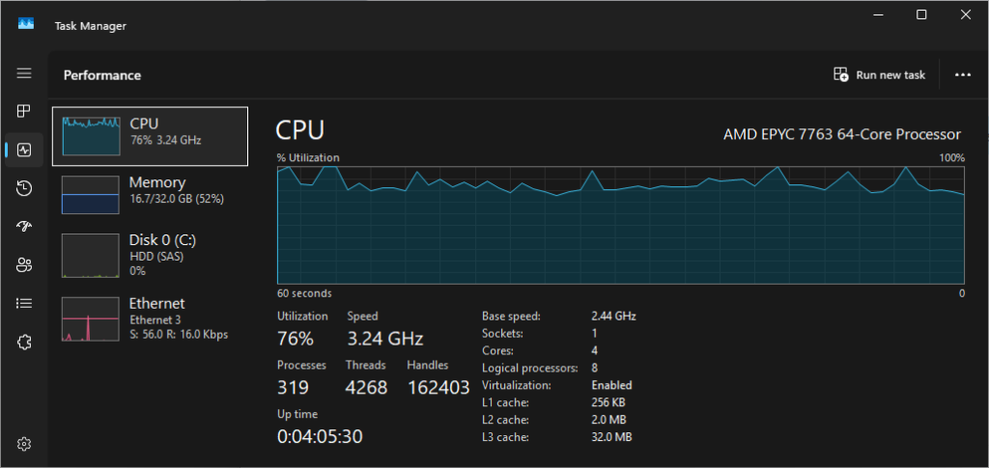Screen dimensions: 989x468
Task: Click the '% Utilization' graph label
Action: (x=308, y=157)
